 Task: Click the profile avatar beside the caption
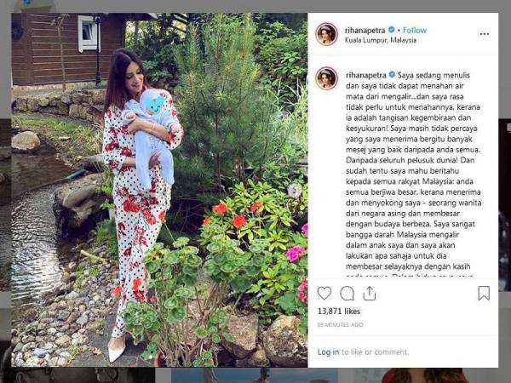326,78
